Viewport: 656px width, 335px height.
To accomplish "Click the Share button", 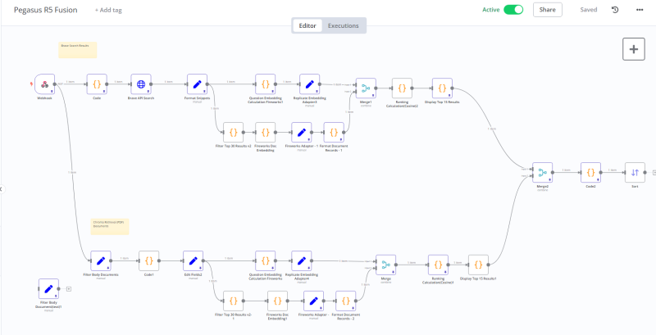I will [547, 10].
